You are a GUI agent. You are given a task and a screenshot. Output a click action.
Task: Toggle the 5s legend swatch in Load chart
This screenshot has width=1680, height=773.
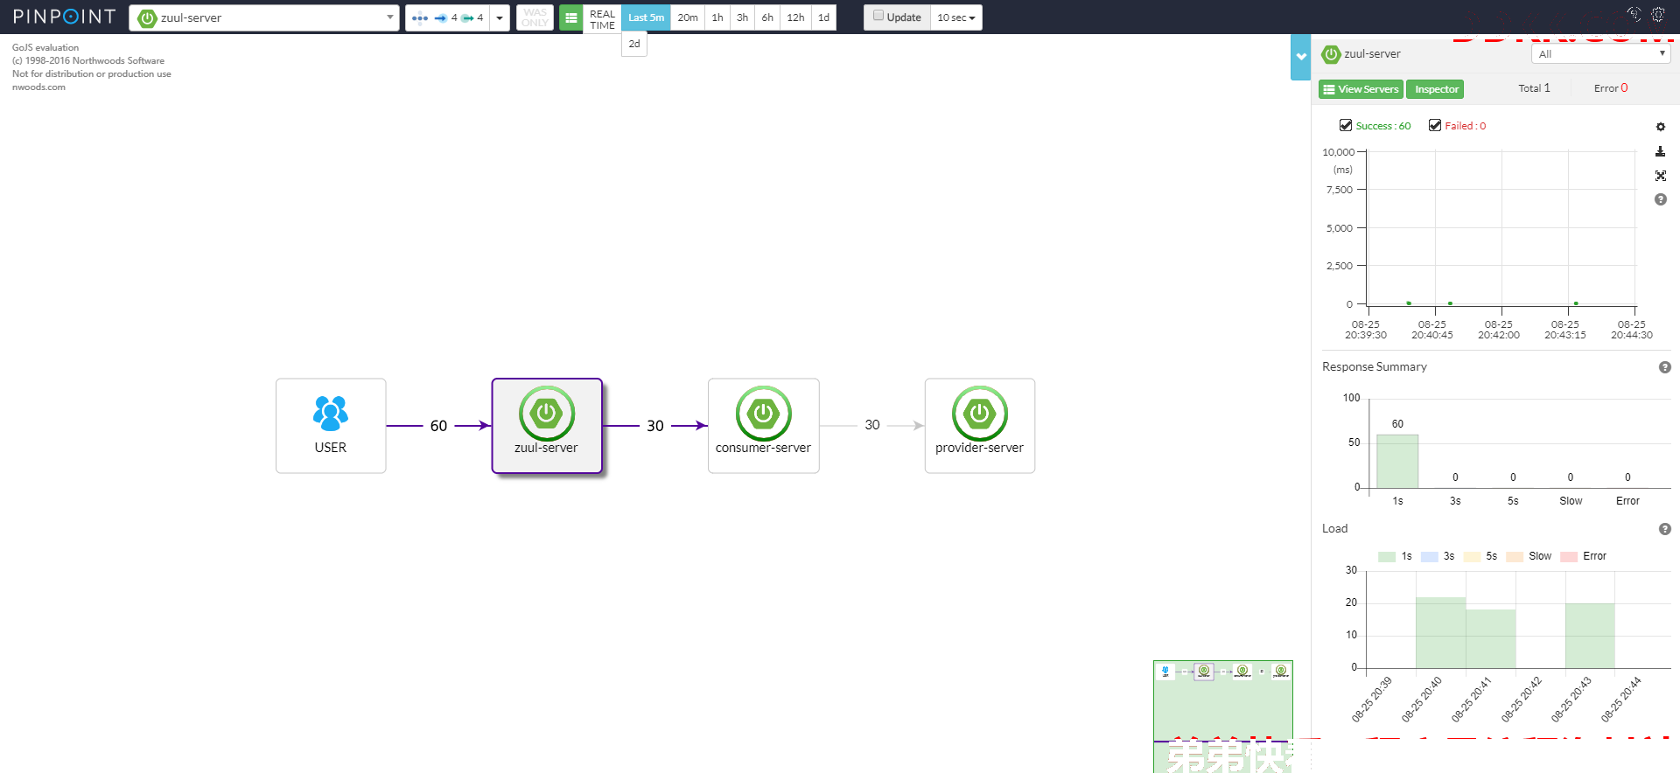1472,557
